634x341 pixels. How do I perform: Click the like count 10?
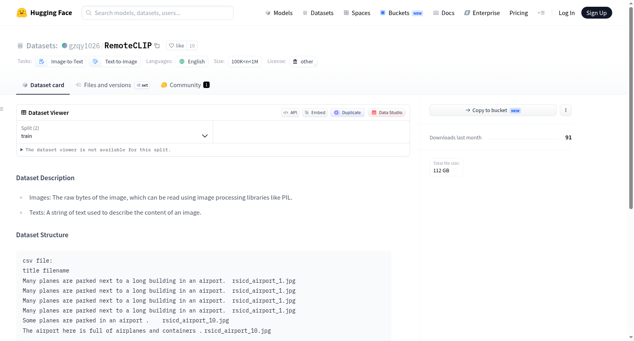(192, 46)
